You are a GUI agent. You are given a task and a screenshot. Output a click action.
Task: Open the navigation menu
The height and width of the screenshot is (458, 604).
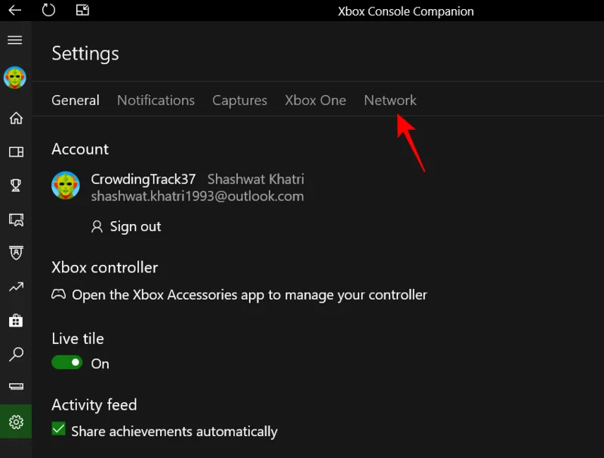click(15, 39)
